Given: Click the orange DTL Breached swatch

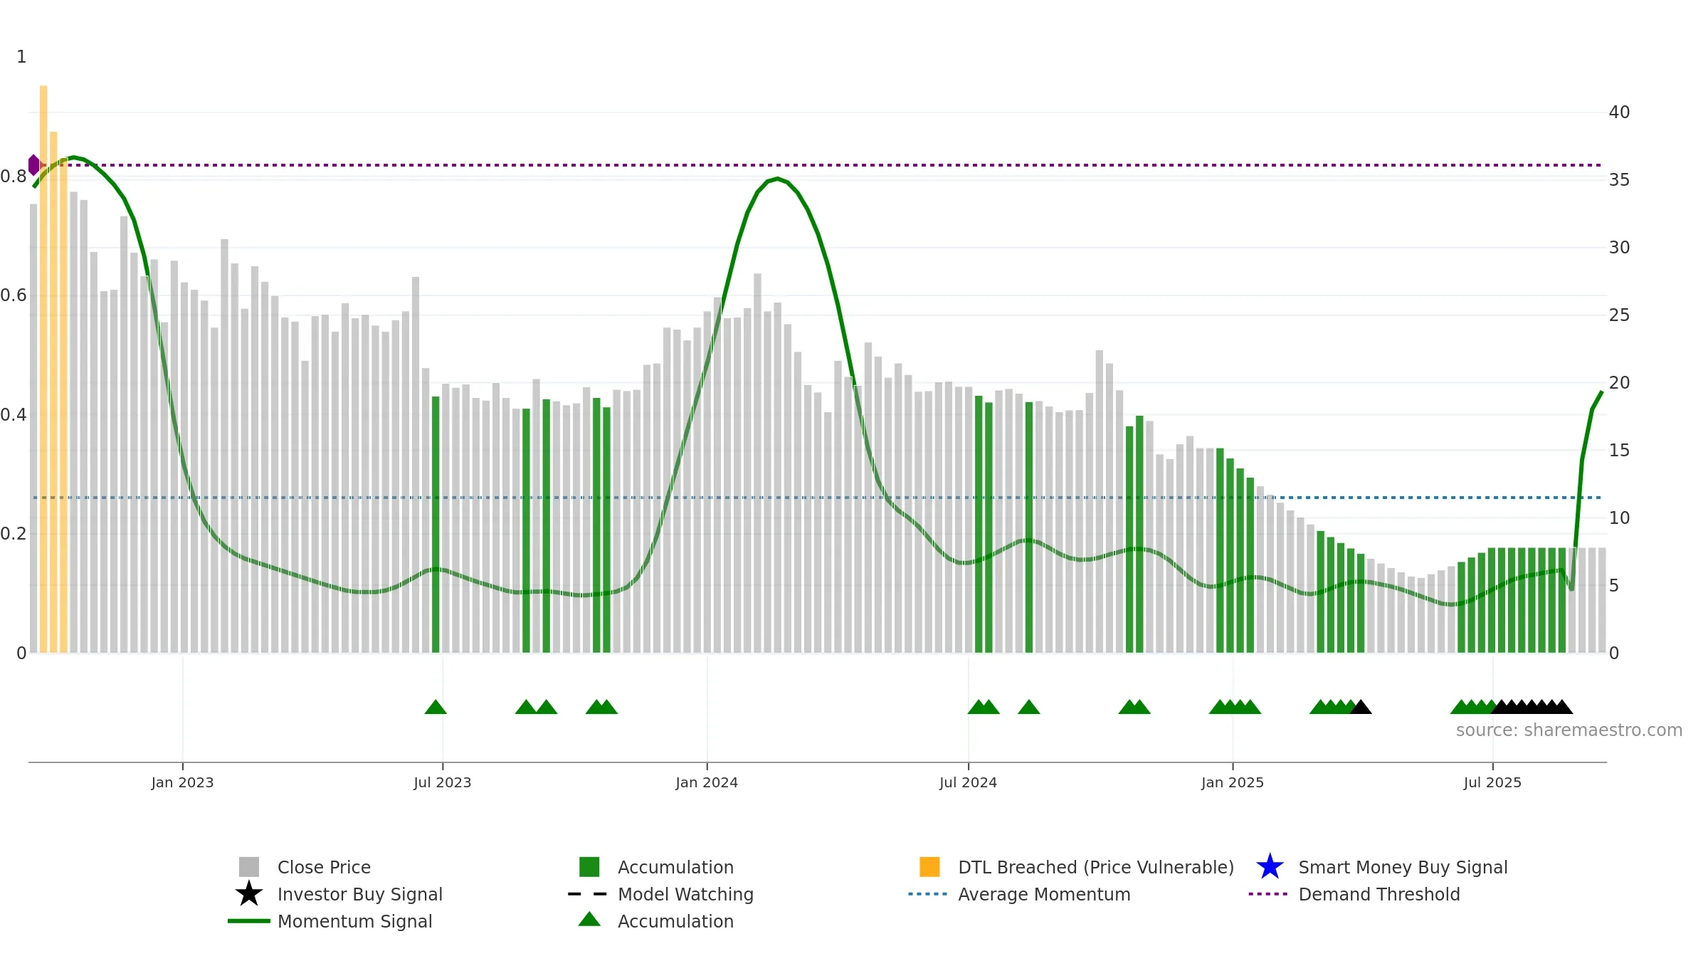Looking at the screenshot, I should (929, 867).
